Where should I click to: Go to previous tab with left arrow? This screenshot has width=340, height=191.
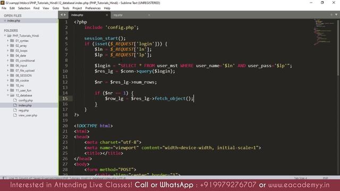pyautogui.click(x=62, y=15)
